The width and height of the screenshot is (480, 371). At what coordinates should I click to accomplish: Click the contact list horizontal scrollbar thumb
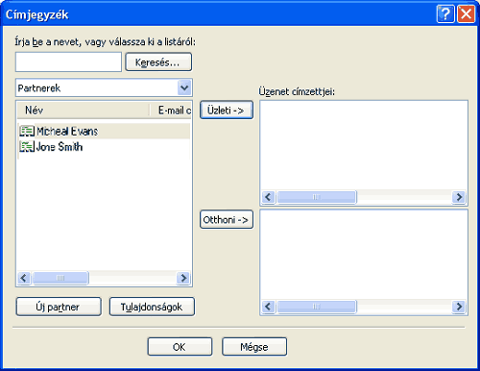60,278
